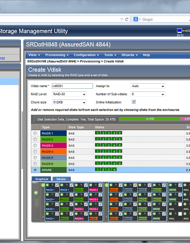Click the green 14.4TB space bar segment
The image size is (190, 243).
[150, 119]
